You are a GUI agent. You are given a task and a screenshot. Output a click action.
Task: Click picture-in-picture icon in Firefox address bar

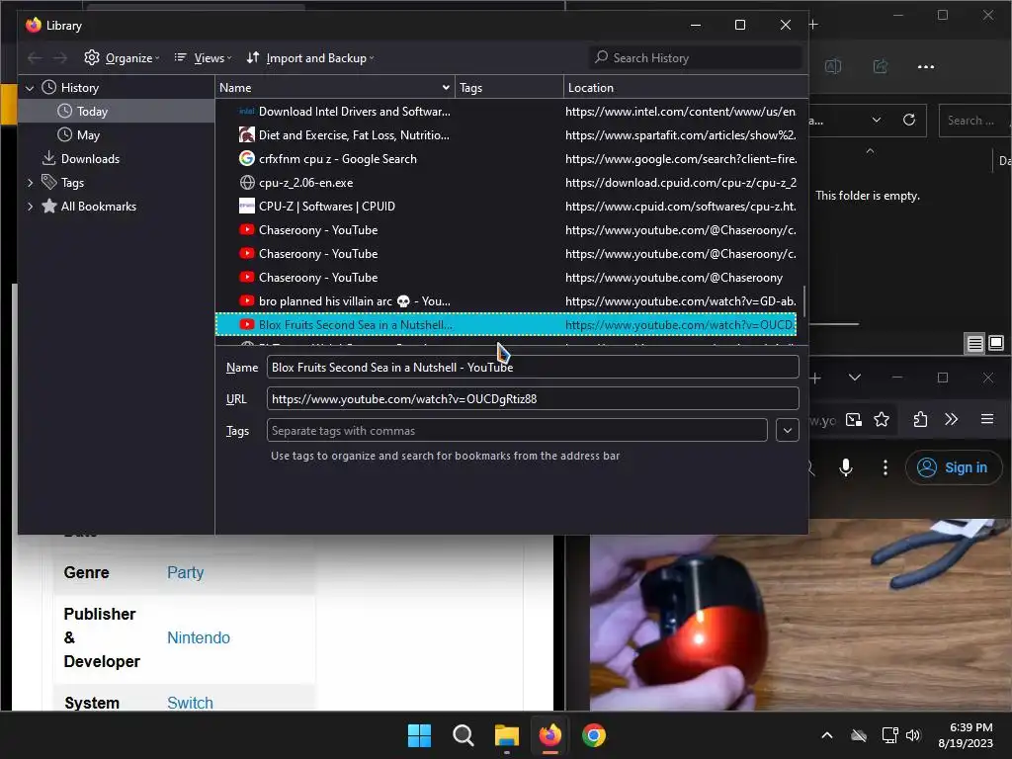click(x=853, y=420)
